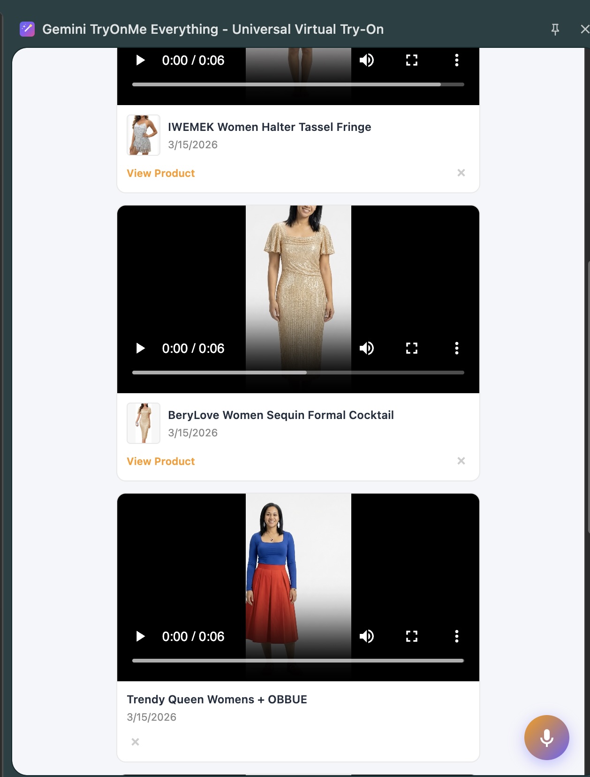590x777 pixels.
Task: Remove the Trendy Queen + OBBUE card
Action: [136, 742]
